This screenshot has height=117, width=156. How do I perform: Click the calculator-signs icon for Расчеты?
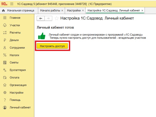pos(5,33)
